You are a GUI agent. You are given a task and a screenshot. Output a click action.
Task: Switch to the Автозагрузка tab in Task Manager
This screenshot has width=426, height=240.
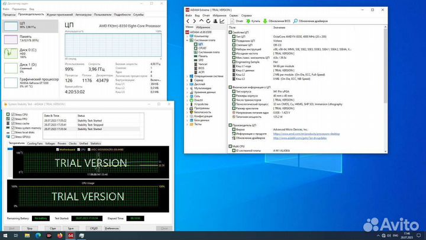coord(83,14)
